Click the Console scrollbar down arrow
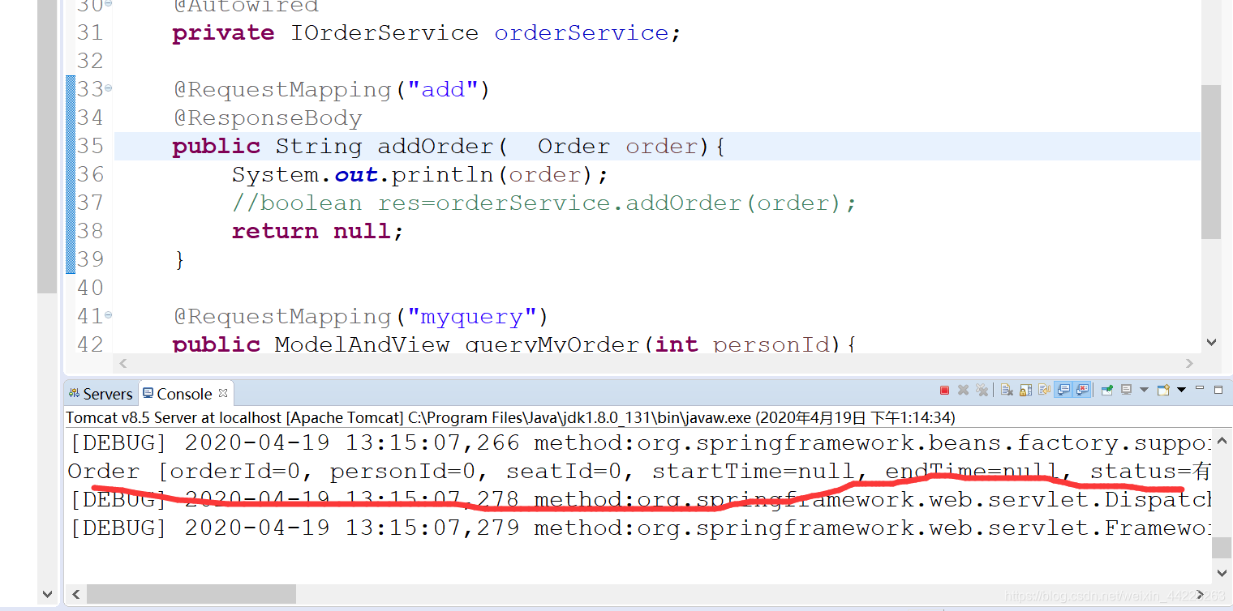The height and width of the screenshot is (611, 1233). 1222,573
